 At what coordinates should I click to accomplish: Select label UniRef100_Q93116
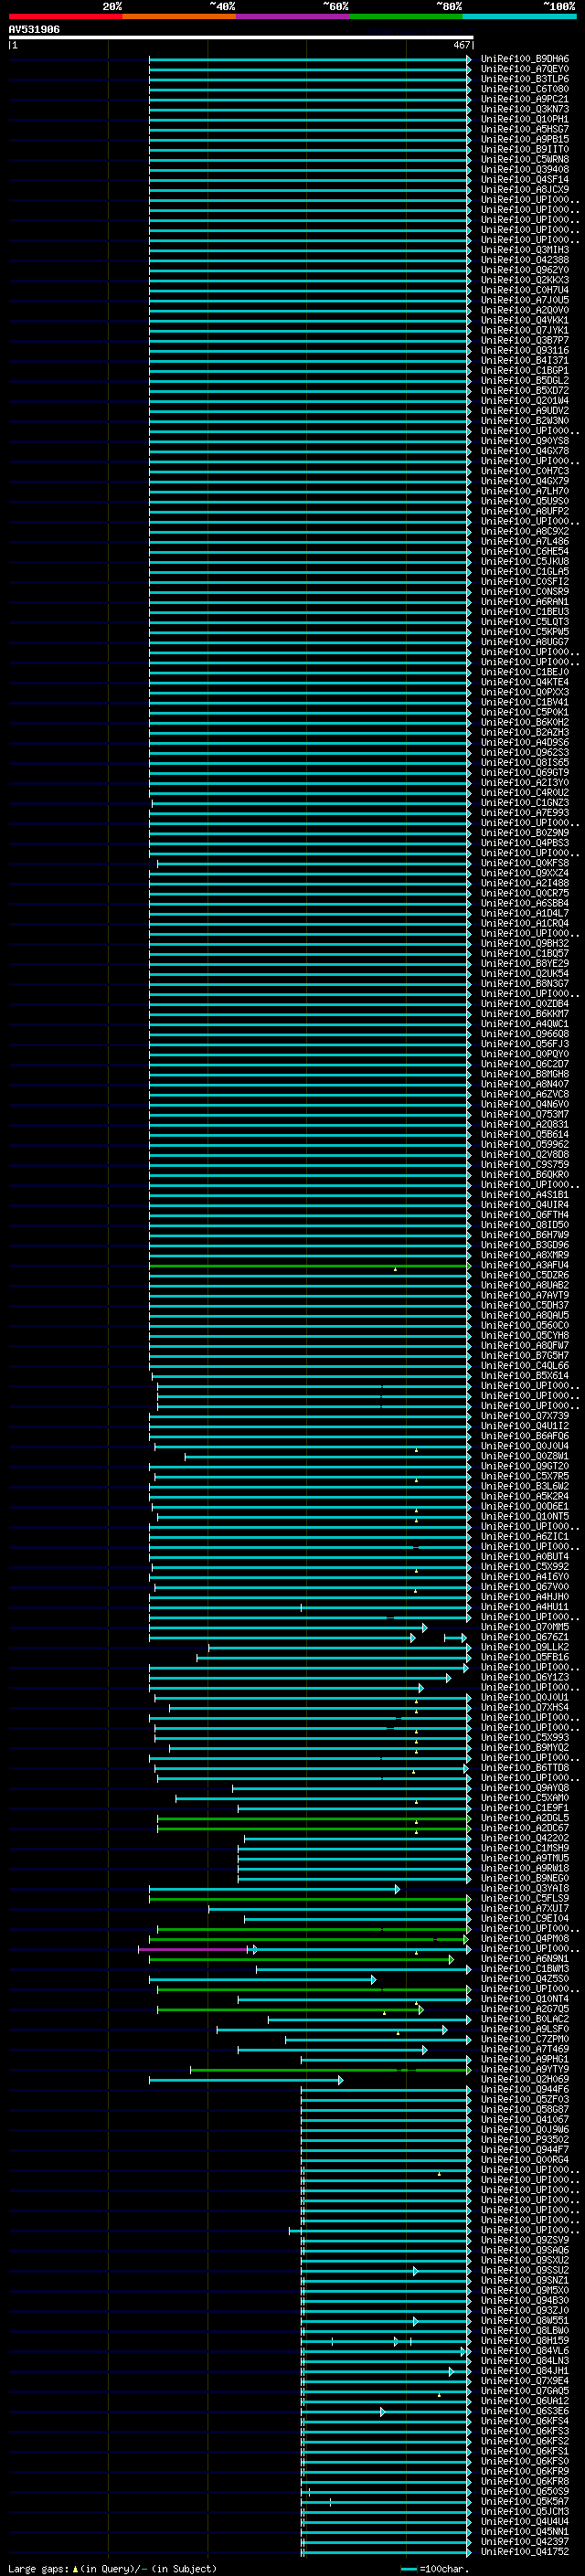pos(524,351)
